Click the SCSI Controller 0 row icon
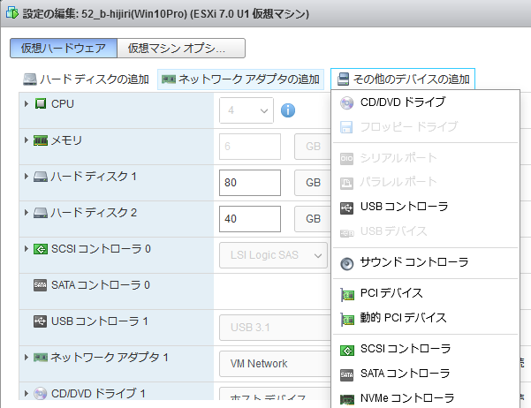 [x=41, y=250]
